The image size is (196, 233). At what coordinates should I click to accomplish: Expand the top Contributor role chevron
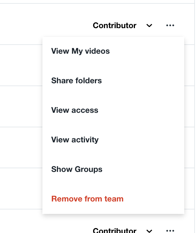[149, 26]
